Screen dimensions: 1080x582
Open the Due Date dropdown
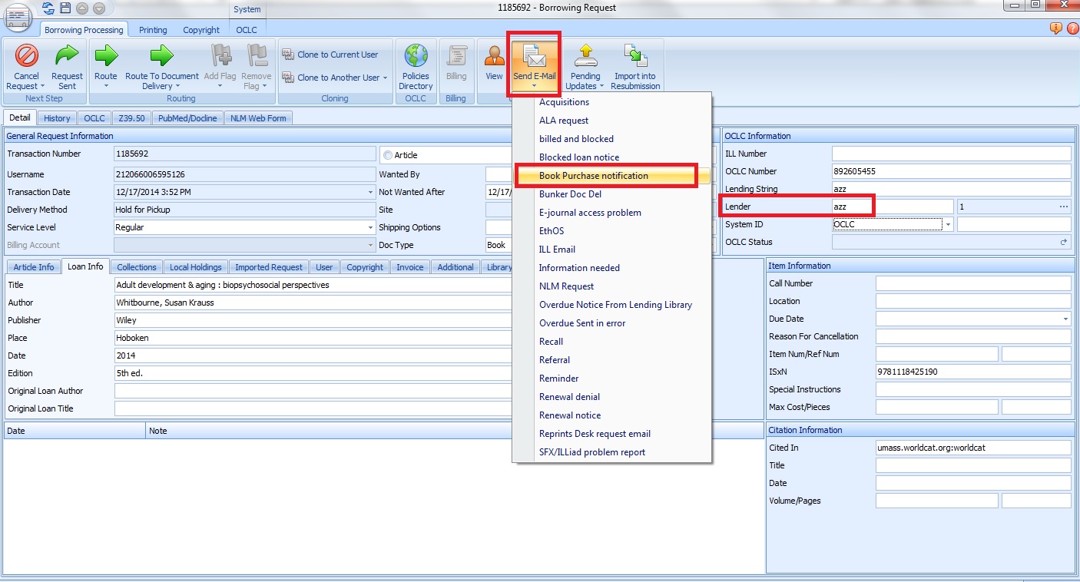click(1065, 319)
